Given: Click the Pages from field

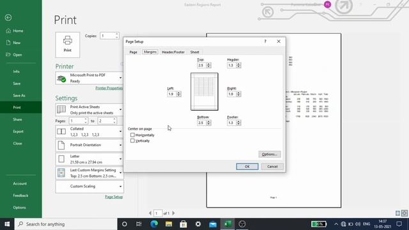Looking at the screenshot, I should [77, 121].
